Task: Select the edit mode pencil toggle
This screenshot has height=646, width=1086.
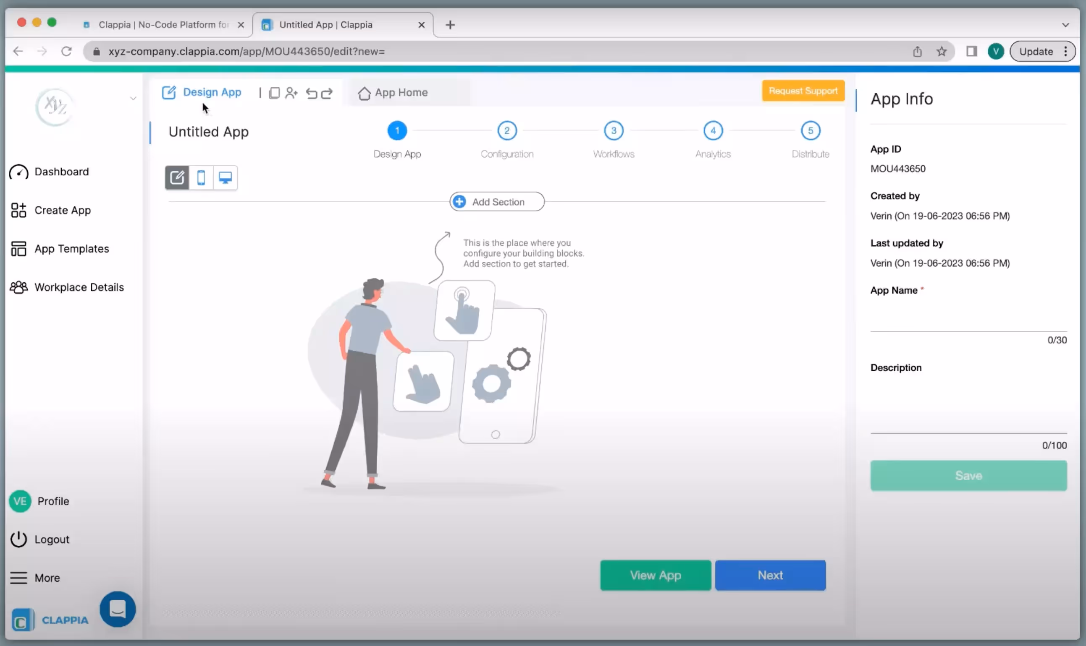Action: [177, 177]
